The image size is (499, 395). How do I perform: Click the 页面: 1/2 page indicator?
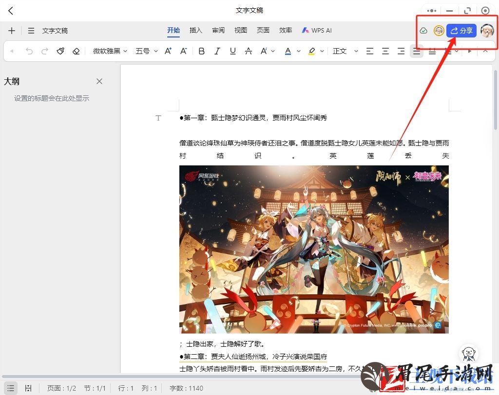click(61, 388)
